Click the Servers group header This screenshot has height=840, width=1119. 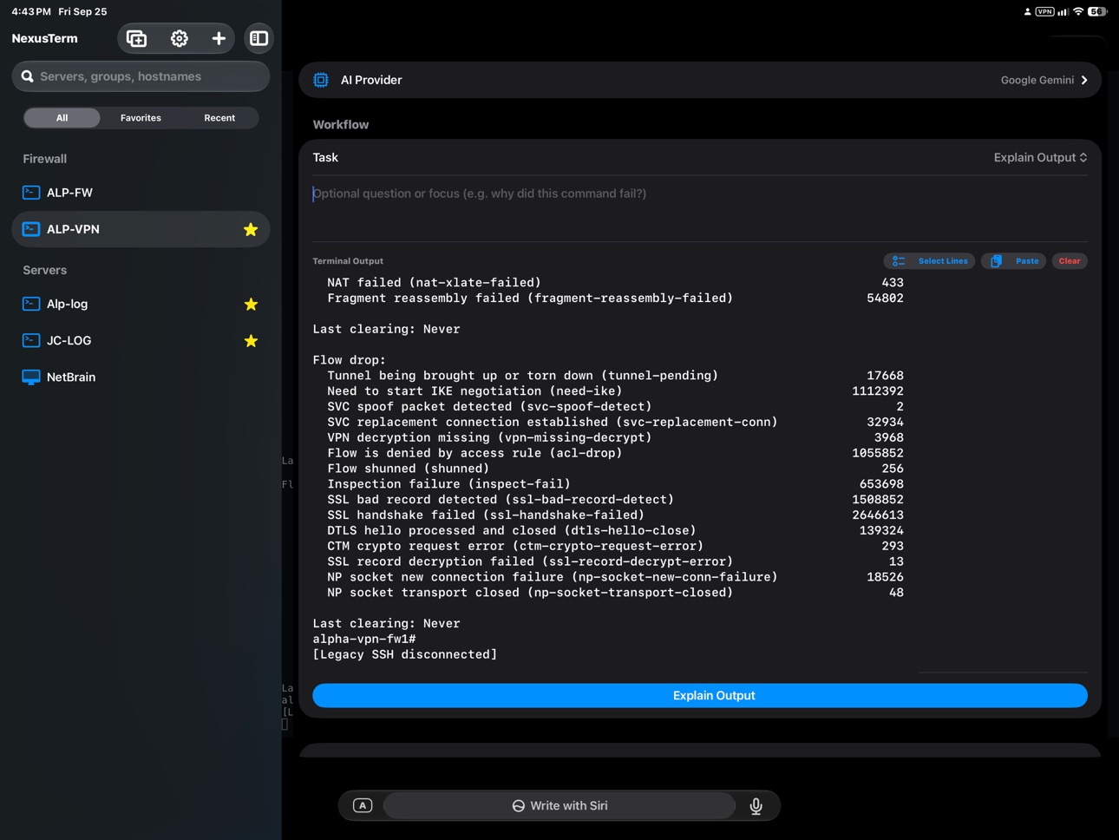(x=45, y=270)
